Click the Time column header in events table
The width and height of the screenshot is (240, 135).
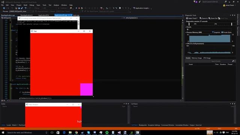point(217,64)
